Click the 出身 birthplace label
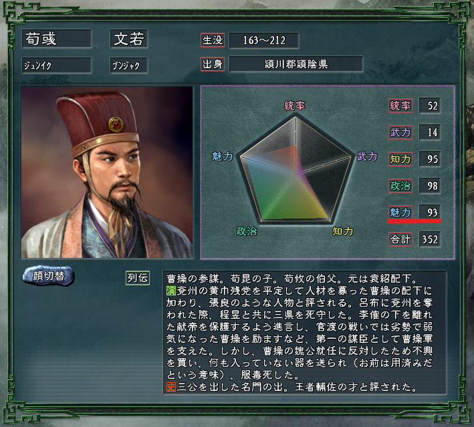 (x=213, y=64)
